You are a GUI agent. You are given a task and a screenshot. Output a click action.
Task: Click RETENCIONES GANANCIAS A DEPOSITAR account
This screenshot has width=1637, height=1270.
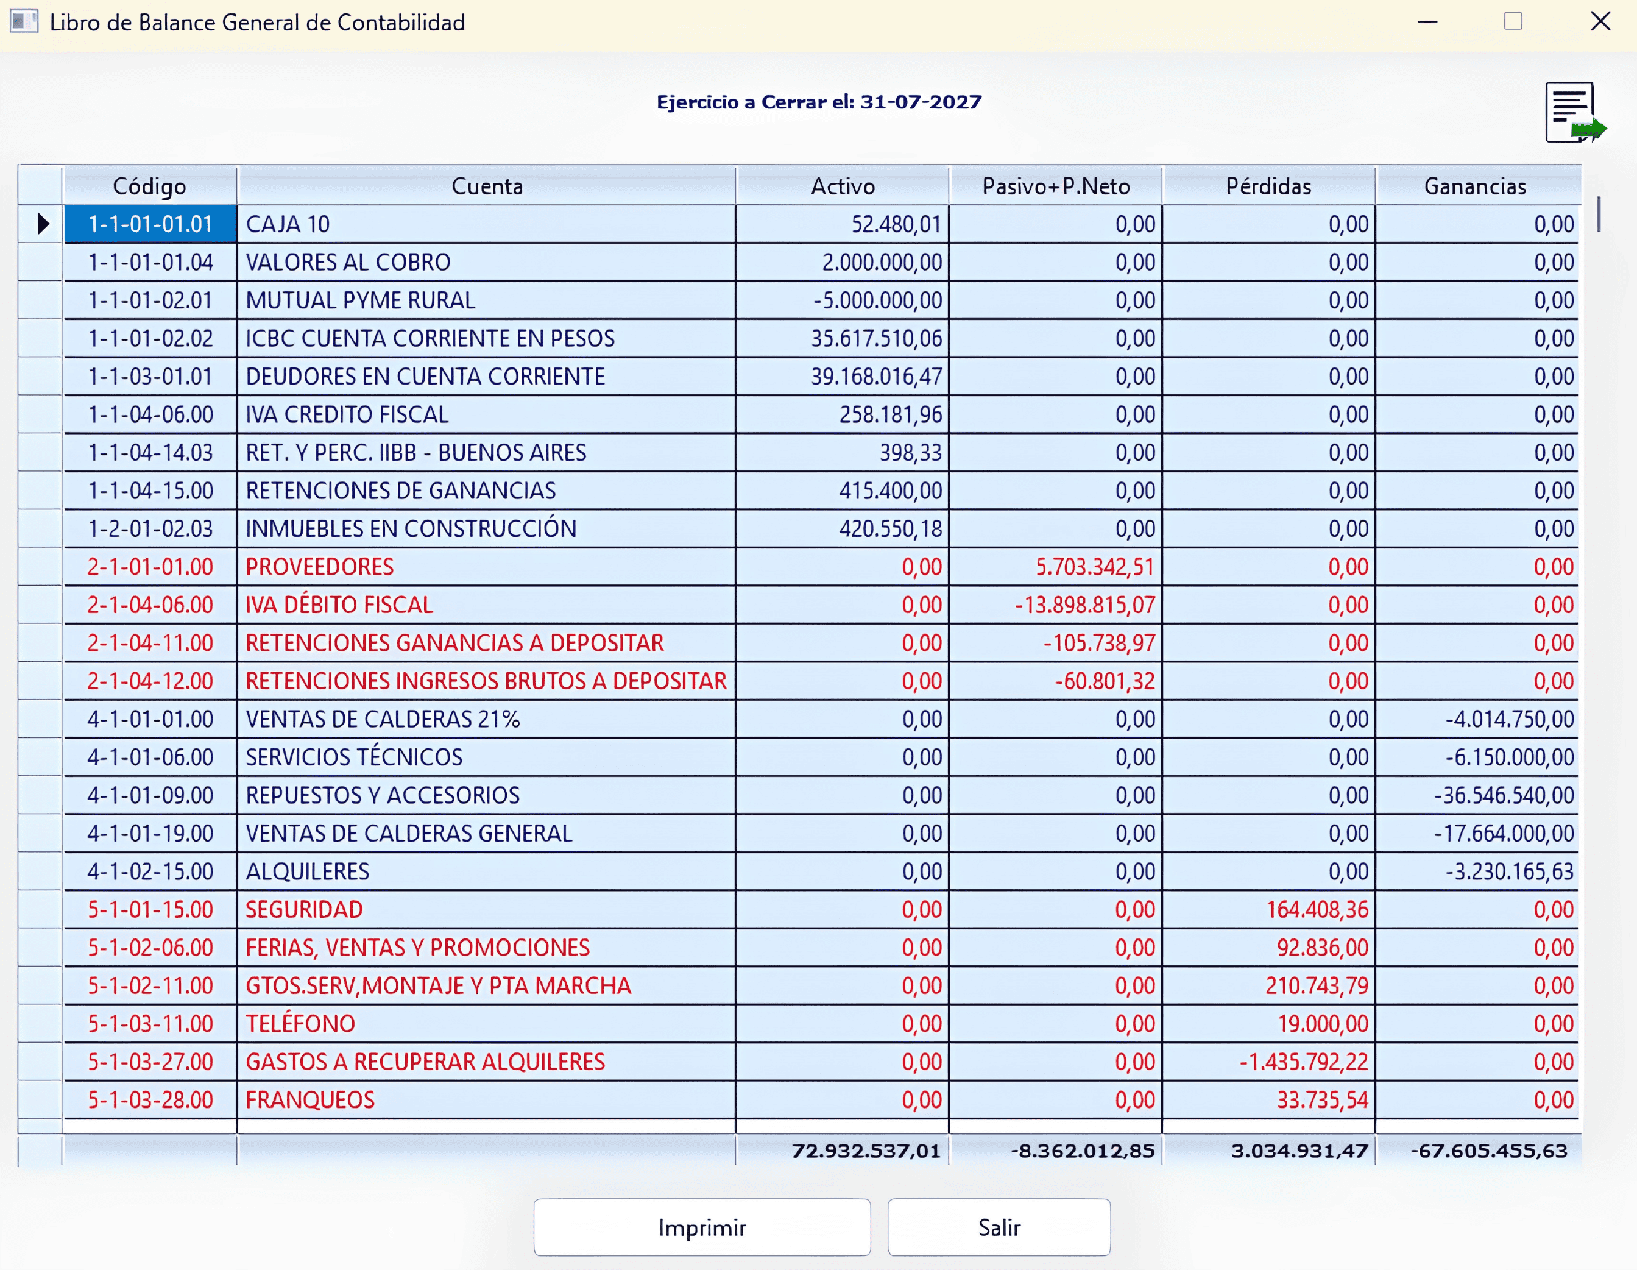pos(486,644)
